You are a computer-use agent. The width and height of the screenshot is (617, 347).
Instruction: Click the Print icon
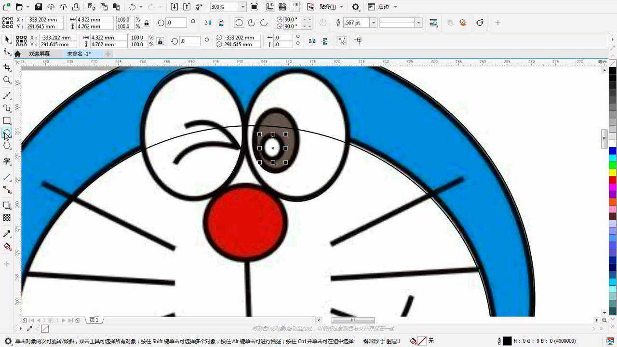click(76, 7)
